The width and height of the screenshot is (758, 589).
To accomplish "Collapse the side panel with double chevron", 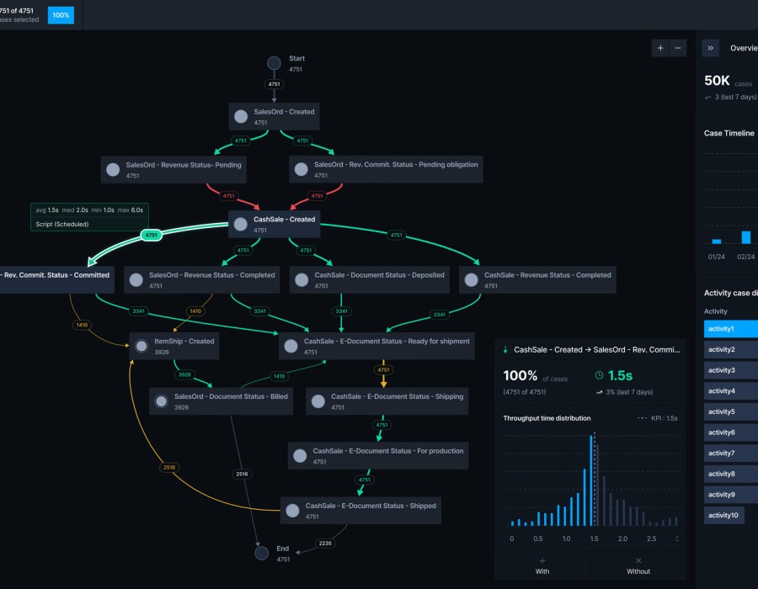I will coord(711,49).
